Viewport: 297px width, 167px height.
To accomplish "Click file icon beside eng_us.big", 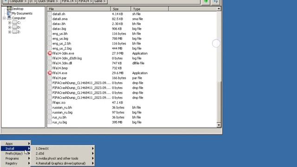I will point(50,39).
